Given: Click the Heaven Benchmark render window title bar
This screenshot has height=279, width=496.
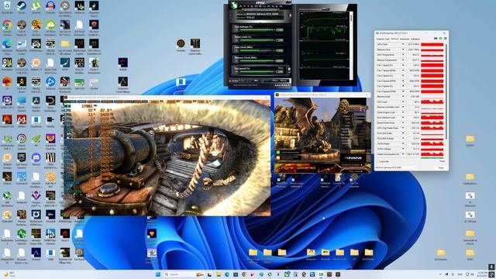Looking at the screenshot, I should pyautogui.click(x=167, y=98).
